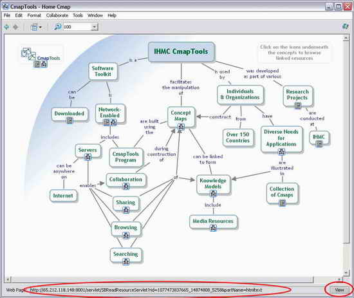Open the resource icon under Research Projects

pyautogui.click(x=298, y=106)
